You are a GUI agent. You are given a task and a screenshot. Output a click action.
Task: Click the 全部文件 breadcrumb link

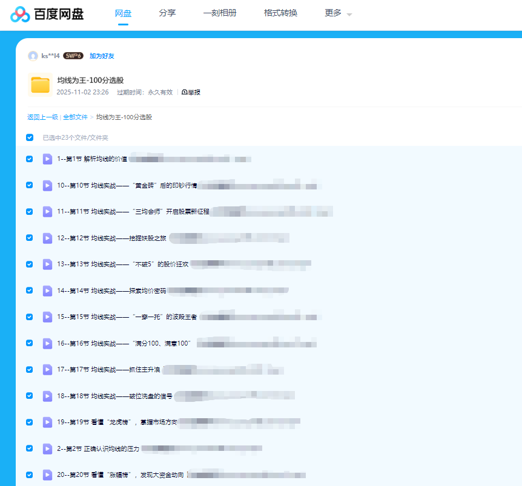pyautogui.click(x=75, y=117)
